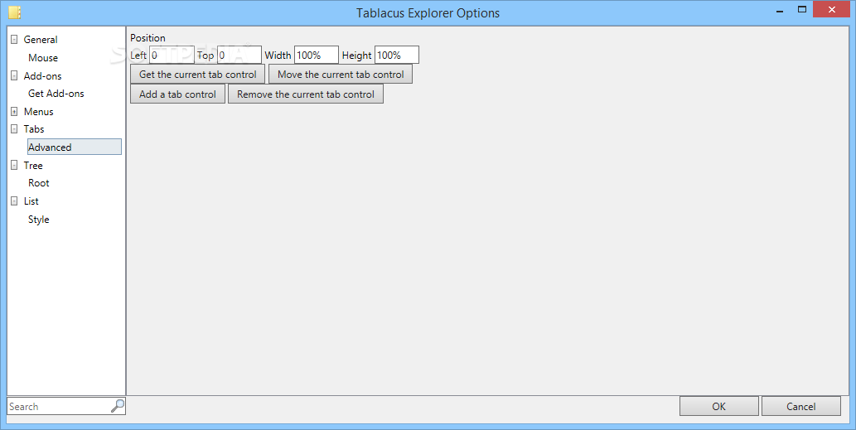This screenshot has height=430, width=856.
Task: Select the Advanced item under Tabs
Action: click(75, 147)
